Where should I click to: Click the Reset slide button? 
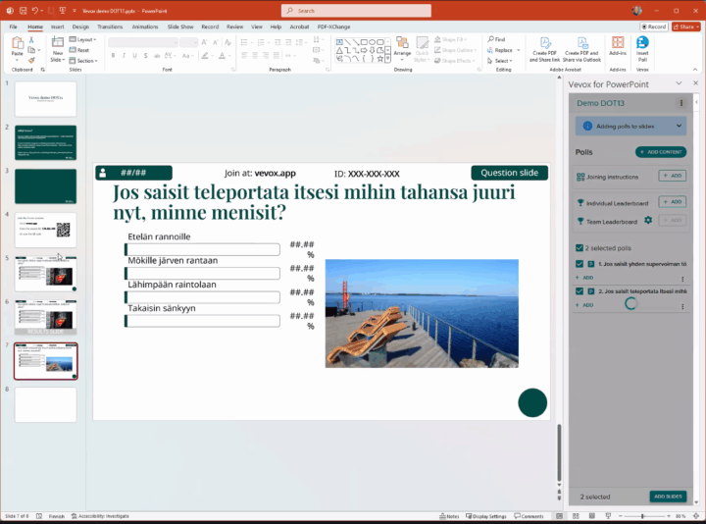79,50
